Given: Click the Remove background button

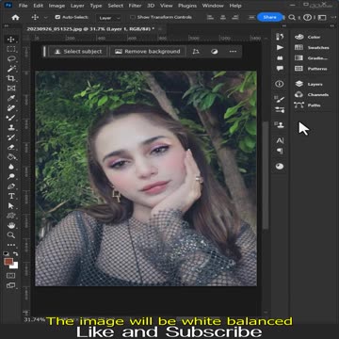Looking at the screenshot, I should click(148, 52).
